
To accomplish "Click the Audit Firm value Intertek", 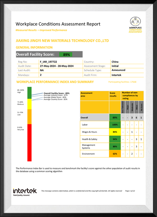I will click(116, 75).
